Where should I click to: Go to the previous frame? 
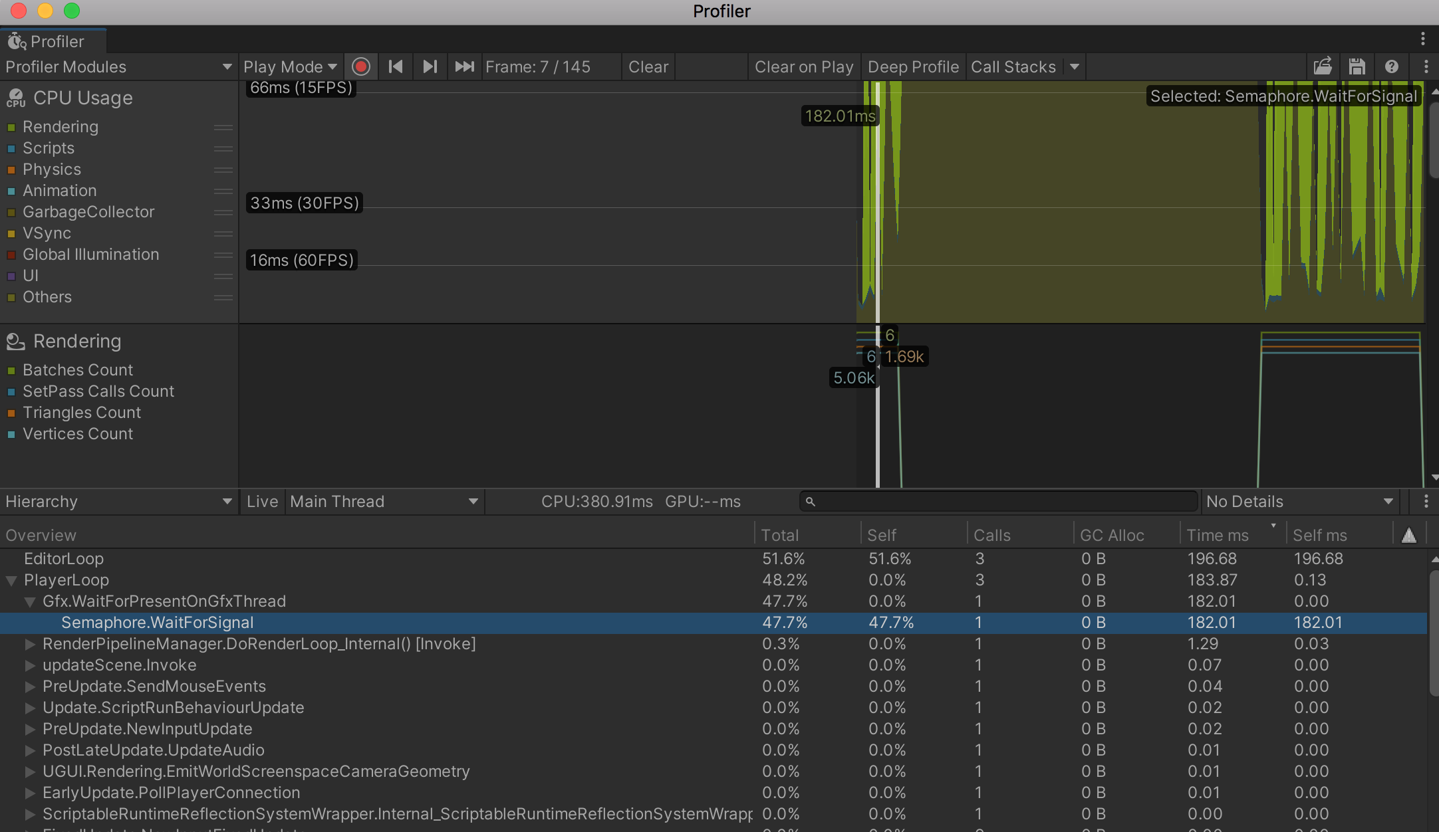click(396, 66)
